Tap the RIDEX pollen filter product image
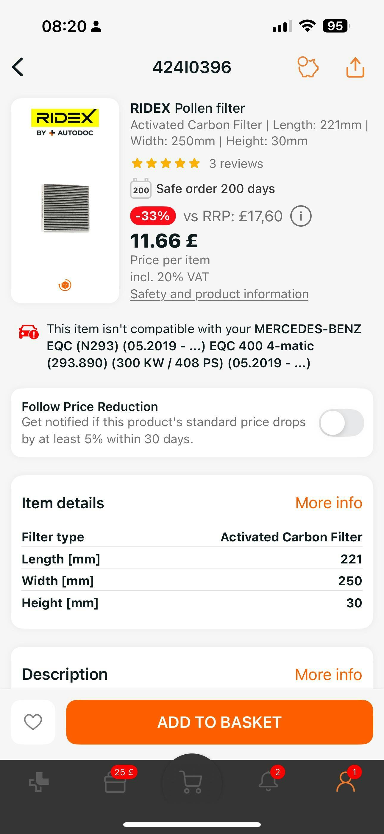 [x=65, y=208]
